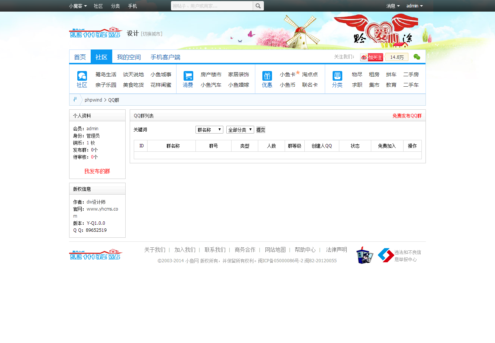Open the 美食吃货 link
495x343 pixels.
pyautogui.click(x=133, y=85)
